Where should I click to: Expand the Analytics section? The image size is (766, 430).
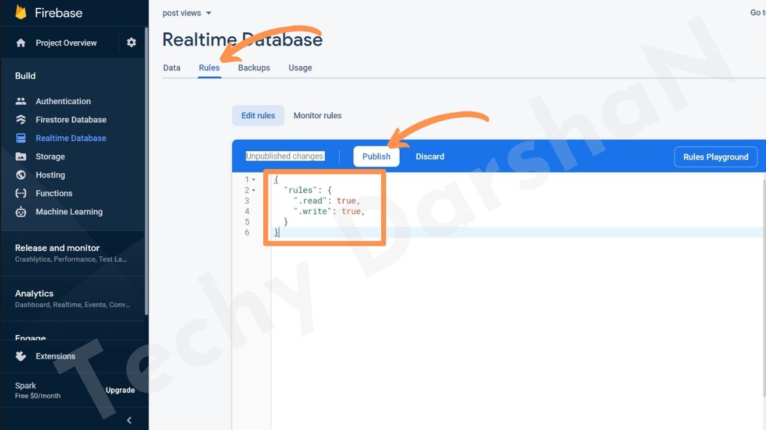(72, 299)
